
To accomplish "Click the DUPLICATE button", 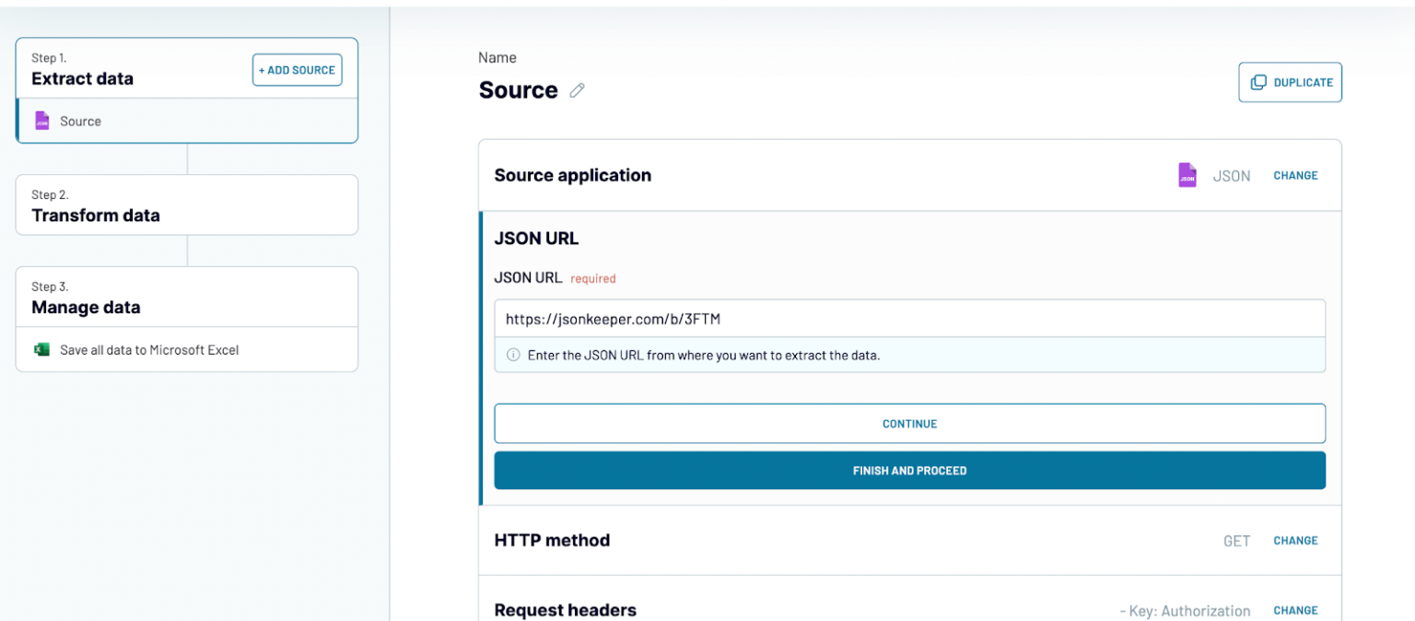I will pyautogui.click(x=1290, y=82).
